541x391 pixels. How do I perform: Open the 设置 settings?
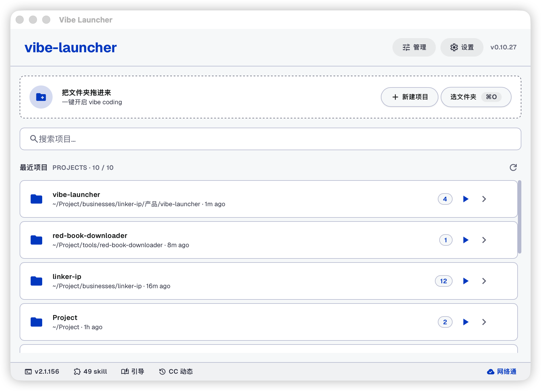coord(462,47)
